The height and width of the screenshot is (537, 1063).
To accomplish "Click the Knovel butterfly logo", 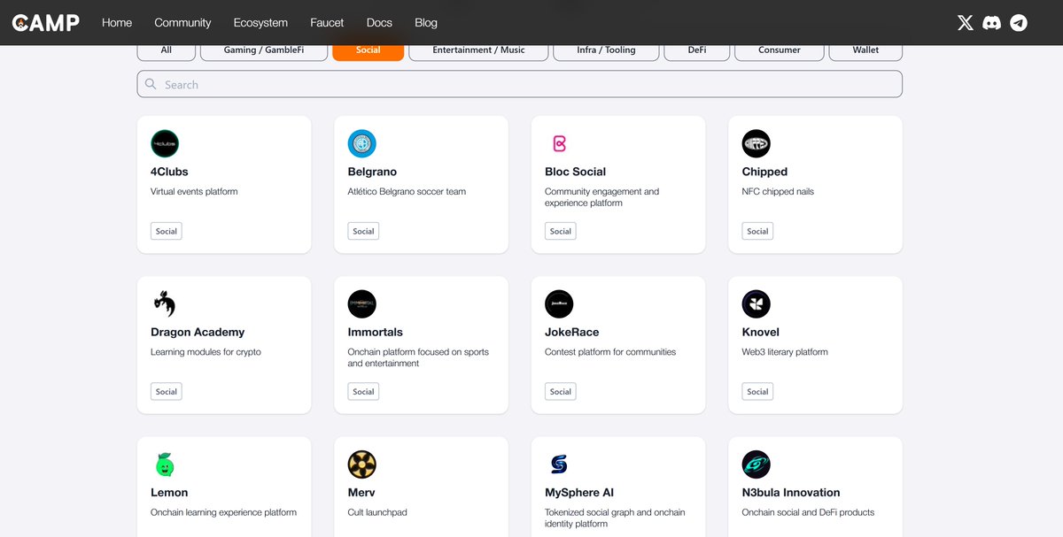I will click(x=757, y=304).
